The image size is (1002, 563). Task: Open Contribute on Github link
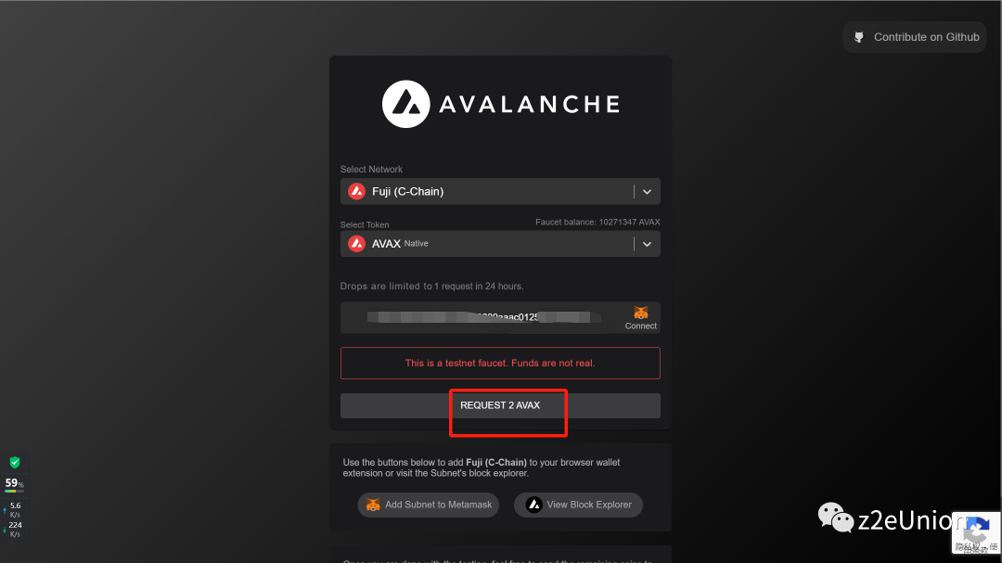click(x=915, y=37)
